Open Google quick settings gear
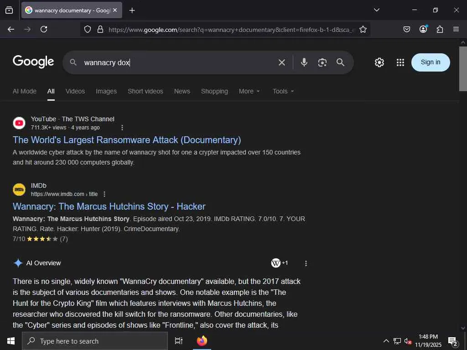The height and width of the screenshot is (350, 467). pyautogui.click(x=379, y=62)
